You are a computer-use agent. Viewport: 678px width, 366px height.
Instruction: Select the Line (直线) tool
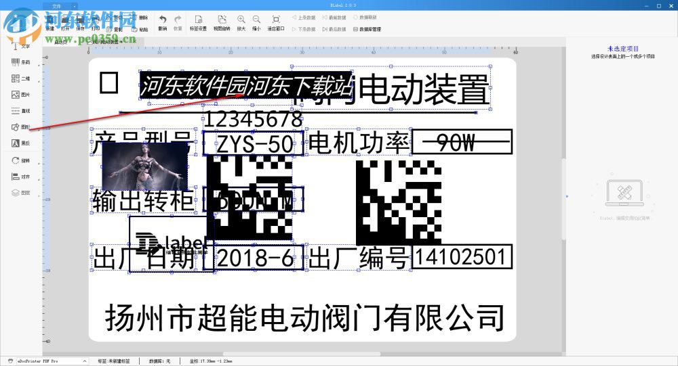click(20, 111)
